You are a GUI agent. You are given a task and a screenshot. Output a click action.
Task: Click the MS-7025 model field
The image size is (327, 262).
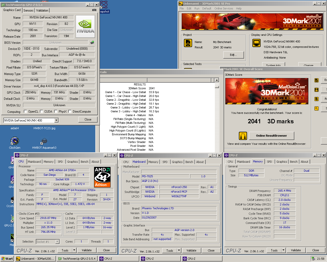tap(165, 176)
